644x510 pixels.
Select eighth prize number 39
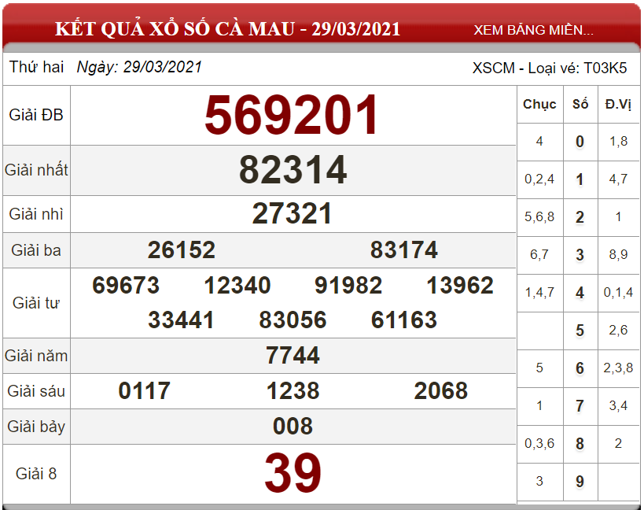pyautogui.click(x=293, y=472)
